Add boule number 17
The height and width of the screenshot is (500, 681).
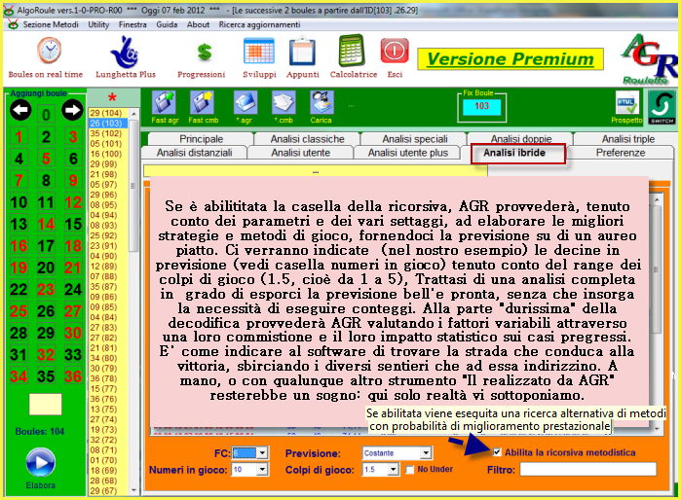pyautogui.click(x=46, y=246)
